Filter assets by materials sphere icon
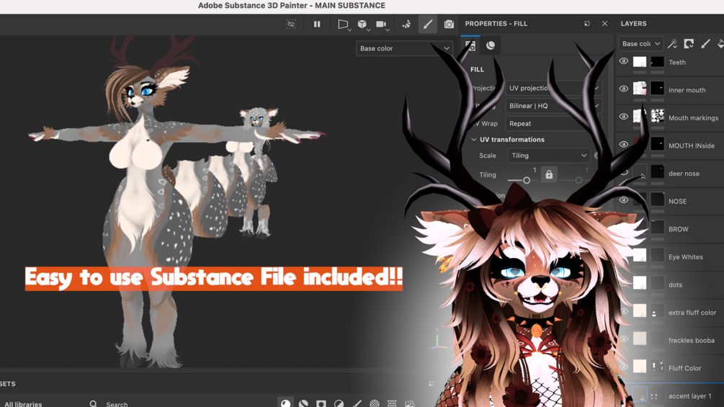 coord(286,403)
